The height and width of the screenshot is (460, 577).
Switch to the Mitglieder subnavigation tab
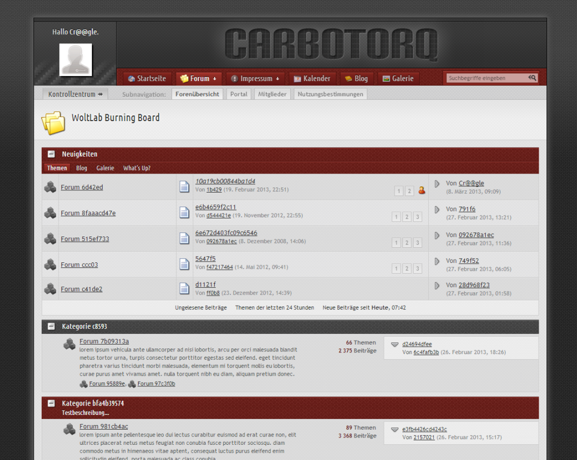click(x=272, y=95)
